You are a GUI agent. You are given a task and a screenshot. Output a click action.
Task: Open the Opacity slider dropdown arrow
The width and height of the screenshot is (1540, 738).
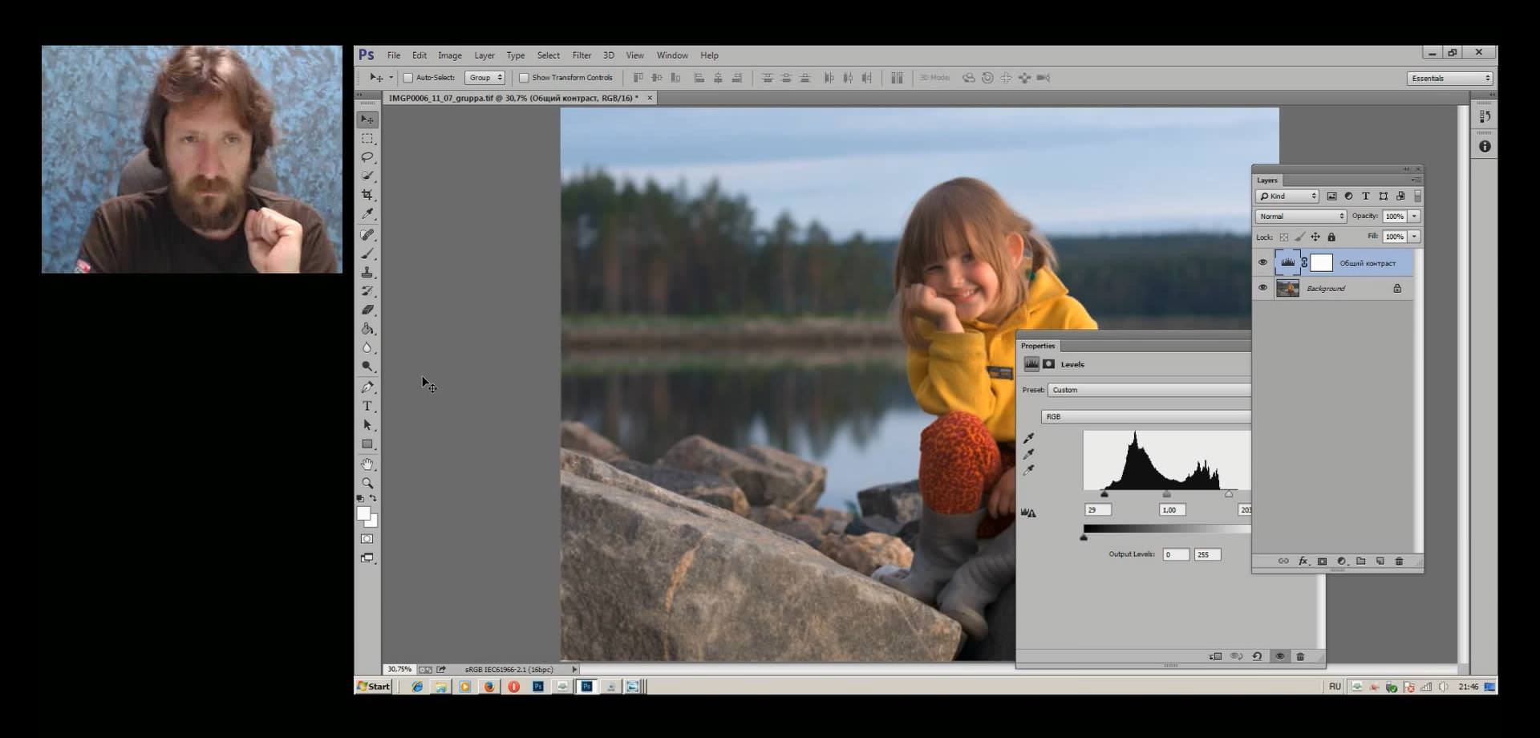tap(1415, 217)
